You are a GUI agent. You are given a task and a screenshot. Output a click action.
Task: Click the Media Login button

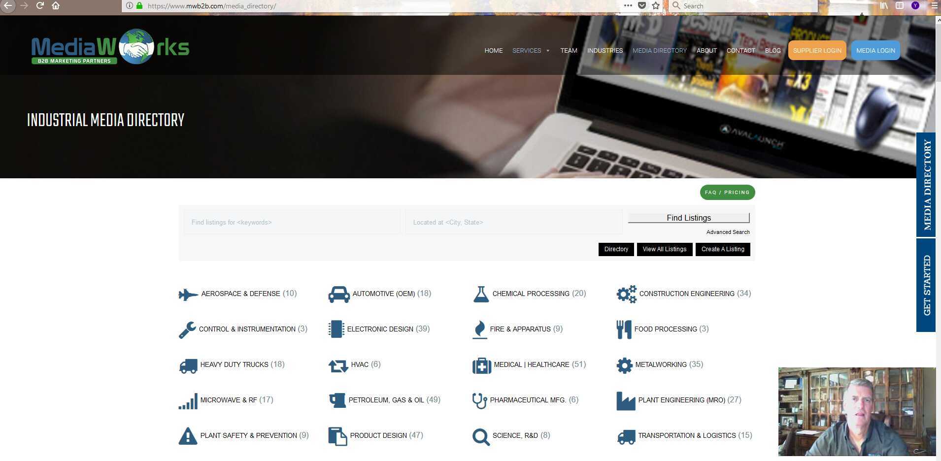[875, 51]
